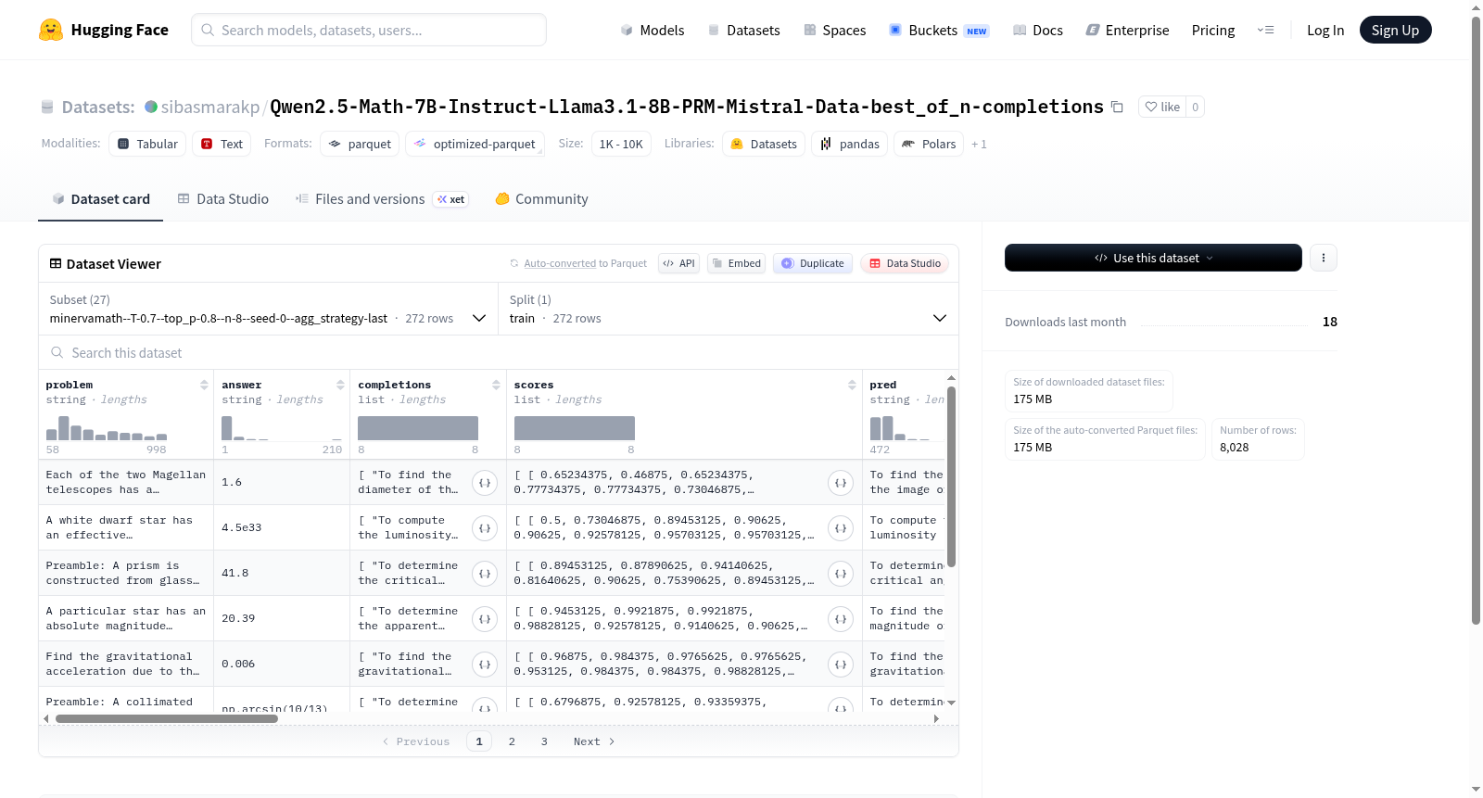Click Log In
This screenshot has width=1483, height=798.
(1325, 31)
